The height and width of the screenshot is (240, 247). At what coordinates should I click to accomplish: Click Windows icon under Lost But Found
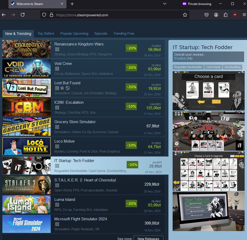(x=57, y=88)
